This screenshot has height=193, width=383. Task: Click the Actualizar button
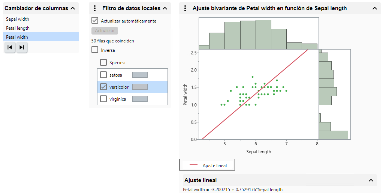coord(105,31)
